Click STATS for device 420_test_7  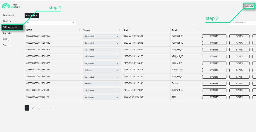point(239,77)
